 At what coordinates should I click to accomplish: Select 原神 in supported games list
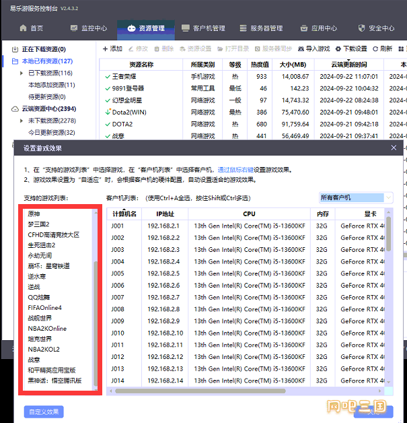point(34,214)
